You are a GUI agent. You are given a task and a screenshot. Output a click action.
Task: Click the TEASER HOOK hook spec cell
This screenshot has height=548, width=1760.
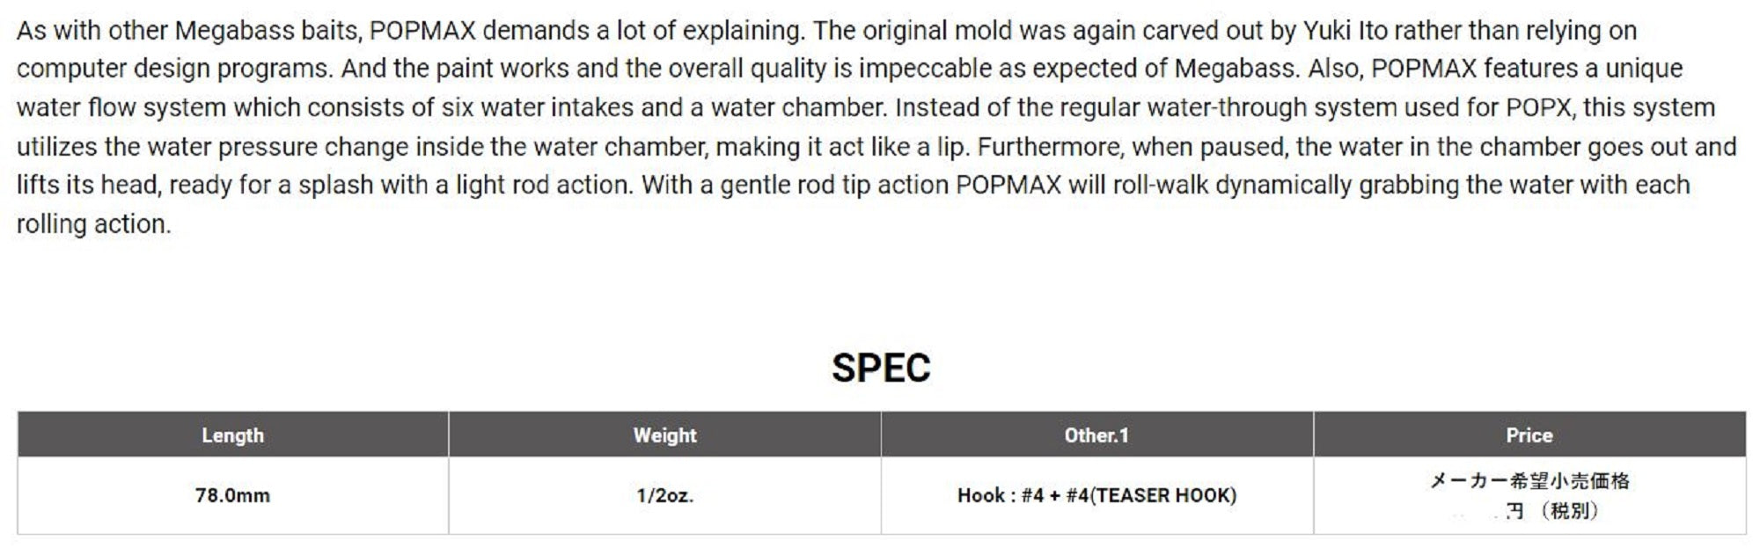[x=1096, y=495]
